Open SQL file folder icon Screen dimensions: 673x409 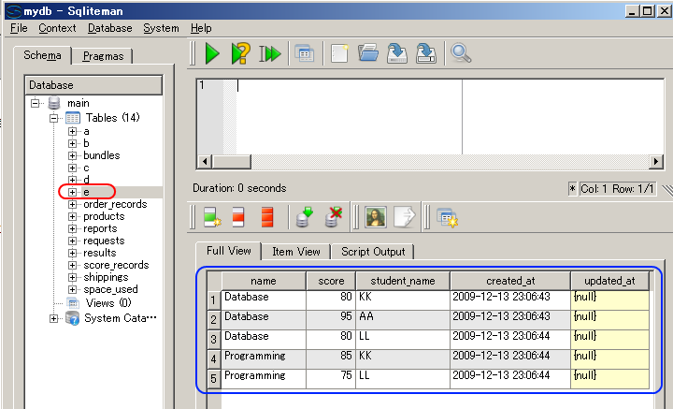point(368,53)
